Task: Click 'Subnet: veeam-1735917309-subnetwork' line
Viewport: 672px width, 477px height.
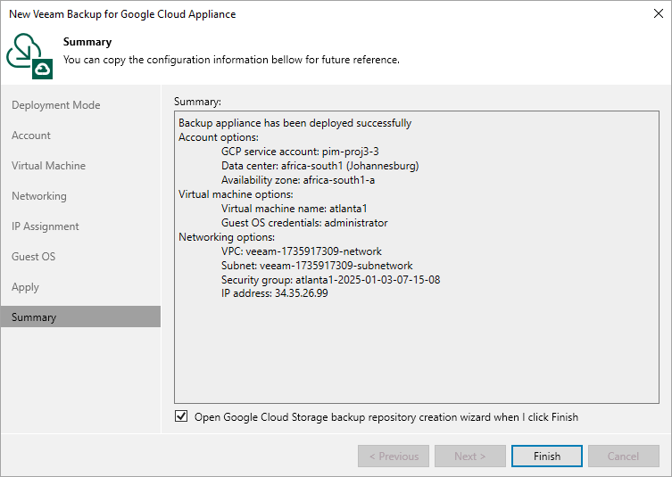Action: coord(317,266)
